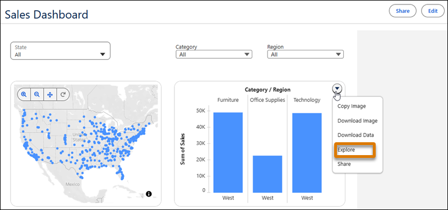Click the Technology bar in chart
The width and height of the screenshot is (448, 210).
(307, 153)
